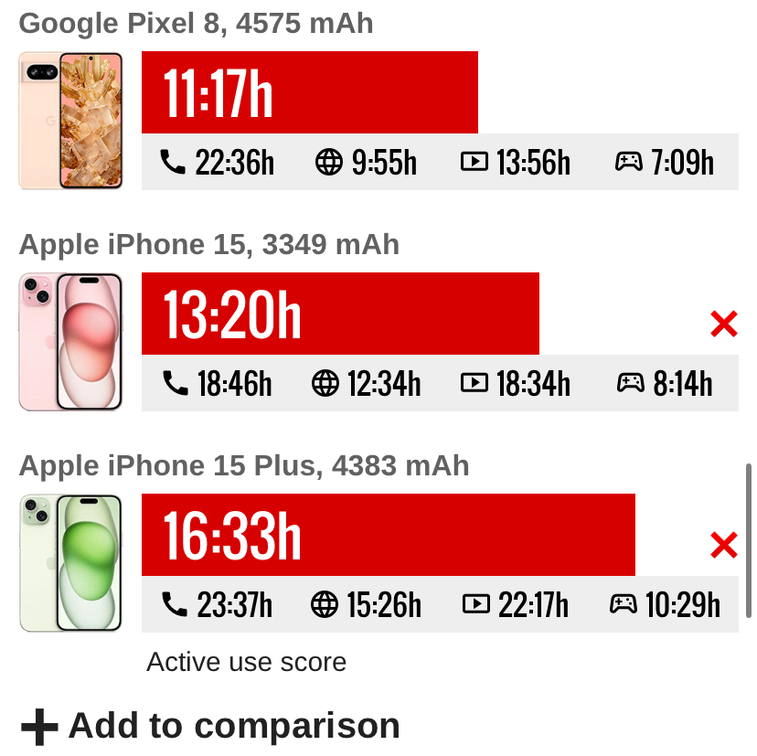Click the 16:33h active use score bar

(389, 535)
